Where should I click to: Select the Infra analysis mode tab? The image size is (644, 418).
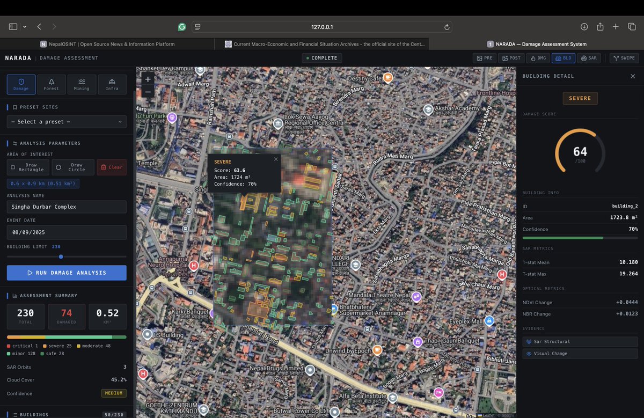(x=112, y=84)
